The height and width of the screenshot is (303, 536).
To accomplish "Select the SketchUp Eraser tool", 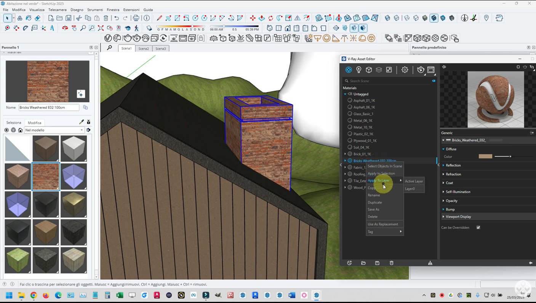I will pos(37,18).
